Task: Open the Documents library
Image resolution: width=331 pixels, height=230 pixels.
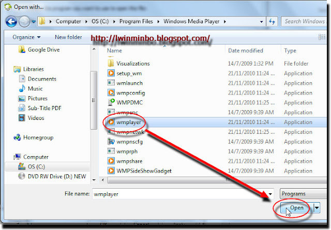Action: click(42, 79)
